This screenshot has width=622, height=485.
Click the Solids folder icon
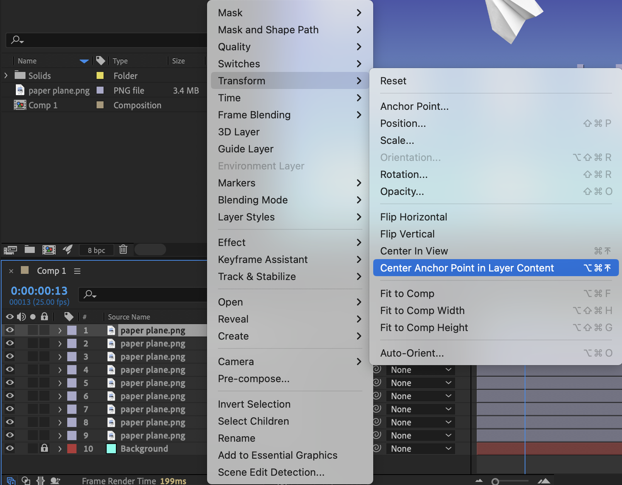pyautogui.click(x=20, y=75)
